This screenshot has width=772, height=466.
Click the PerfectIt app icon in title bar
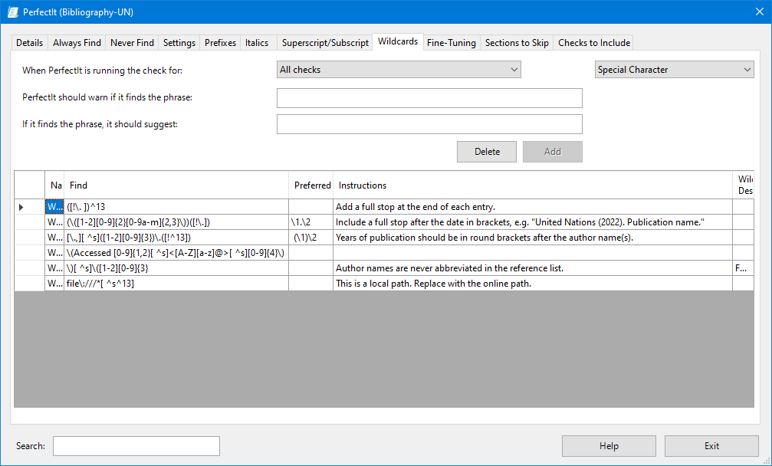point(12,11)
